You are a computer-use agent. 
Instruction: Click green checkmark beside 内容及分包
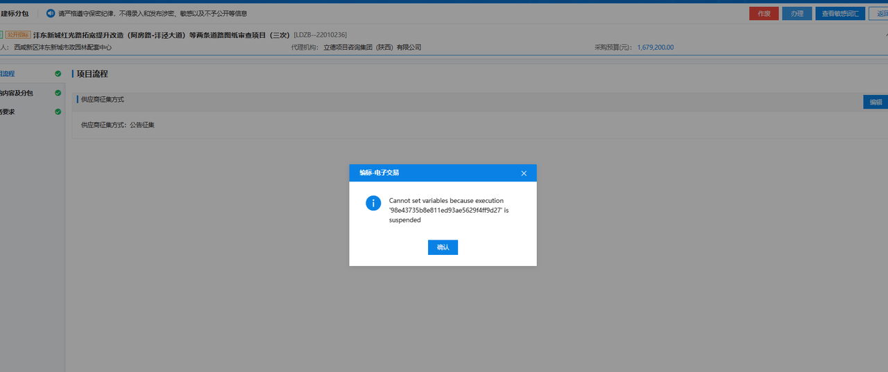tap(58, 93)
